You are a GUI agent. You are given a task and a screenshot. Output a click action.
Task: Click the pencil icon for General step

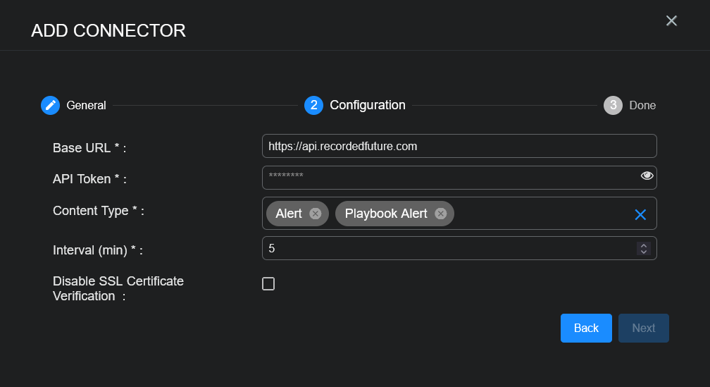tap(50, 105)
